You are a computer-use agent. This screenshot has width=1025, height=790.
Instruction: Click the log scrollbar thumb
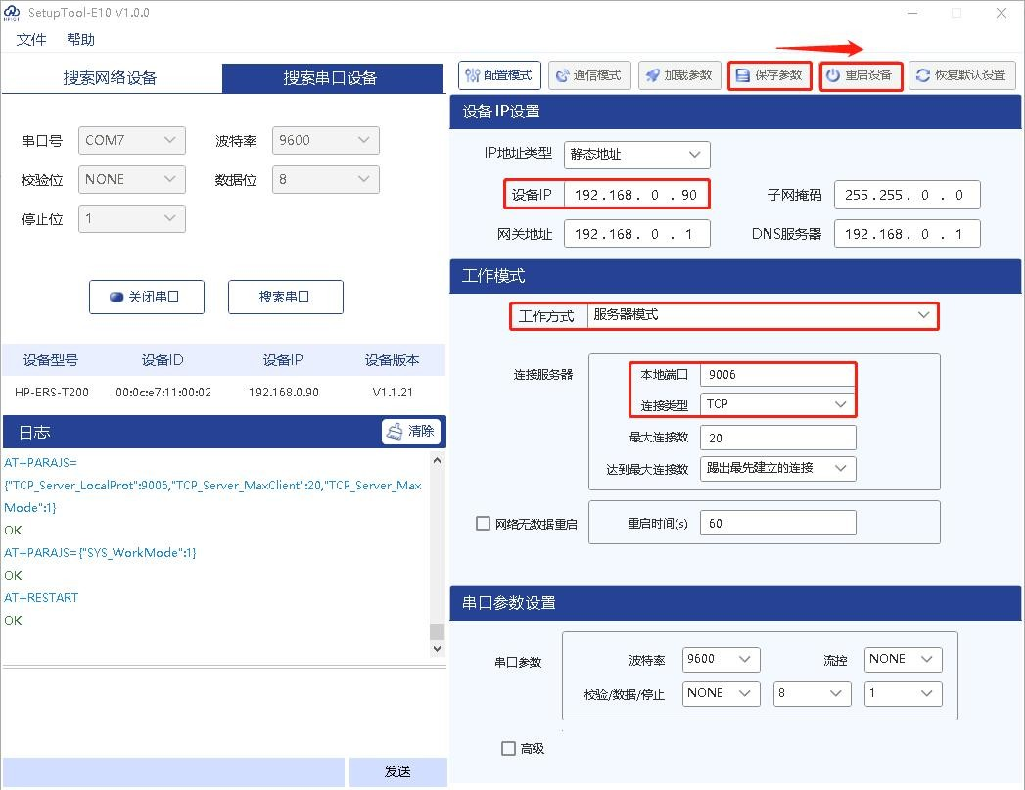[437, 631]
